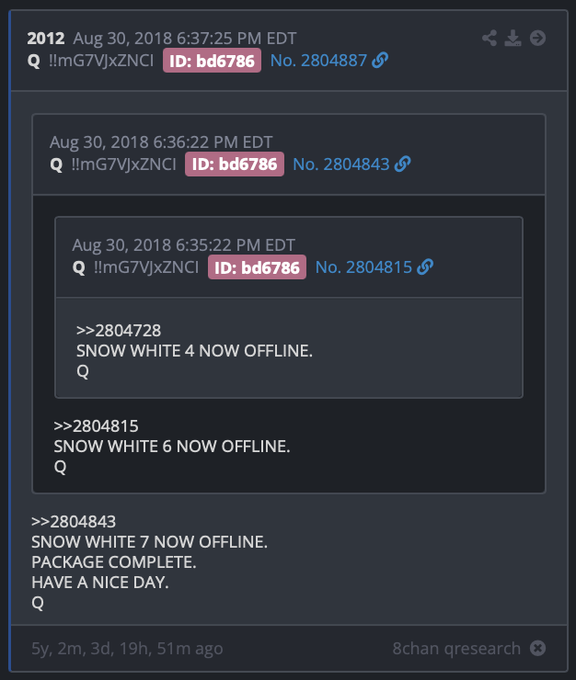
Task: Click the share icon for post 2012
Action: pyautogui.click(x=490, y=39)
